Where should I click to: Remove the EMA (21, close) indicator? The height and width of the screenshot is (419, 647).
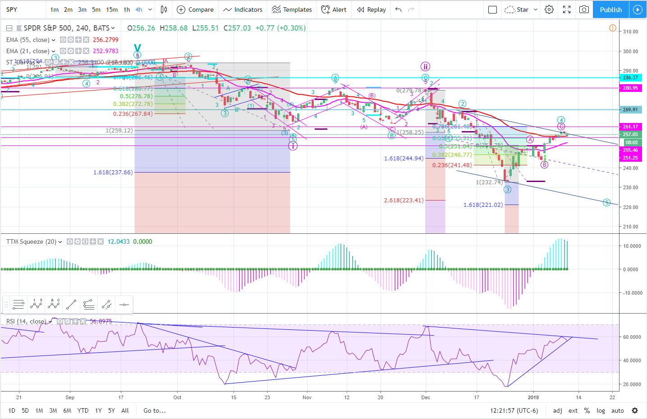[86, 51]
